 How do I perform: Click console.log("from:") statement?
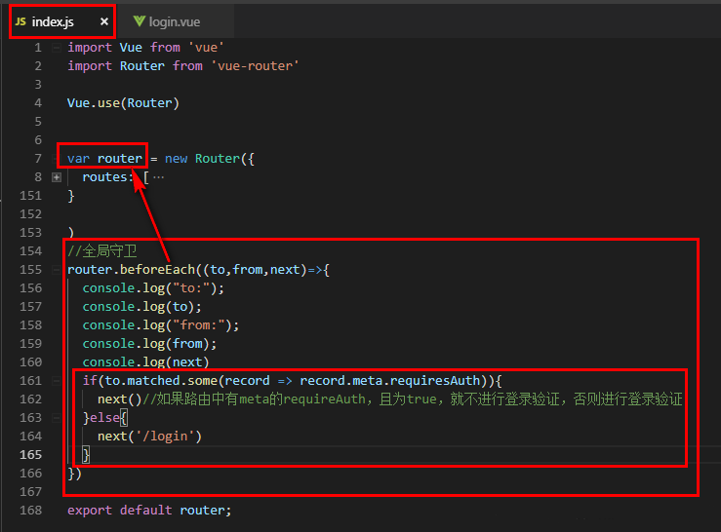(161, 325)
